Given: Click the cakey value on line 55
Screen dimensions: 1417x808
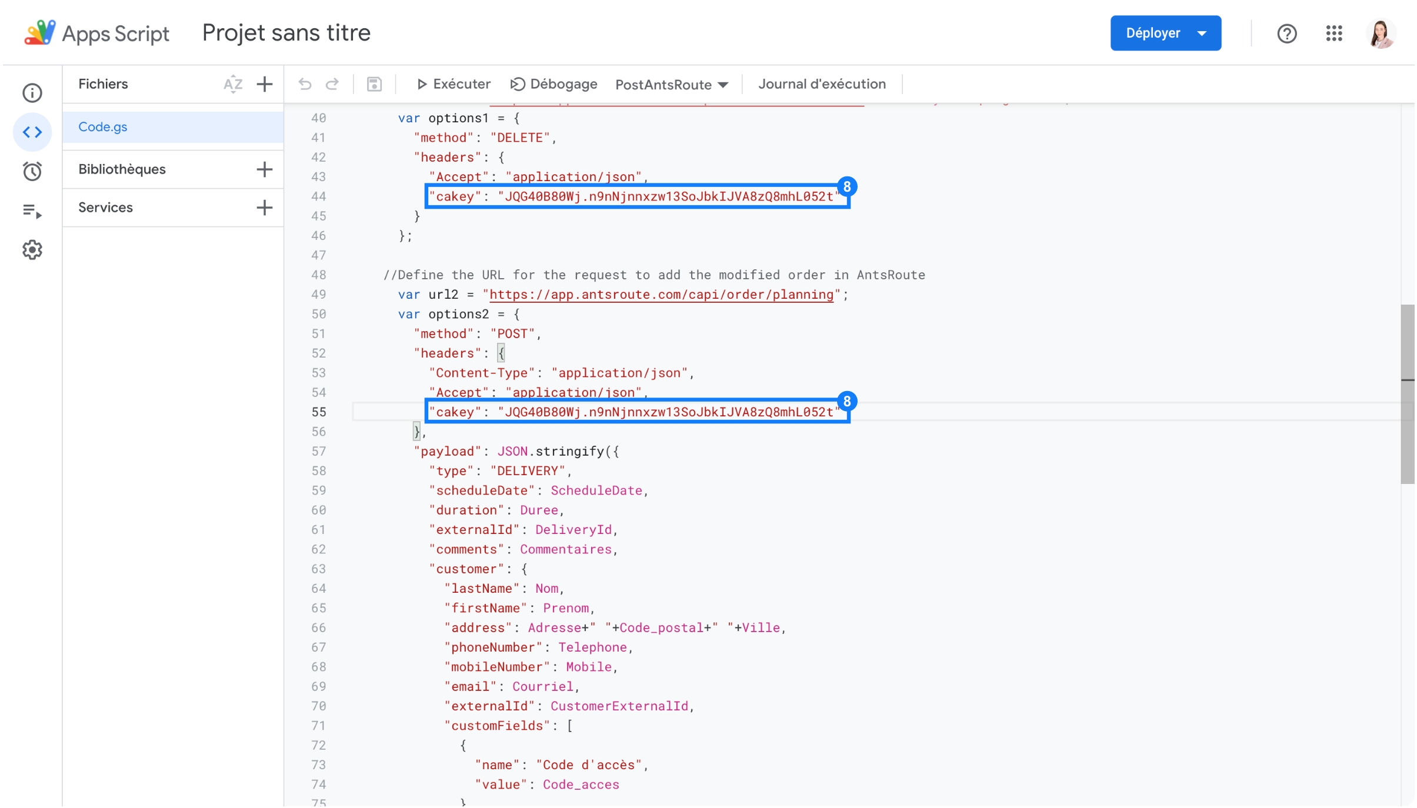Looking at the screenshot, I should pyautogui.click(x=669, y=412).
